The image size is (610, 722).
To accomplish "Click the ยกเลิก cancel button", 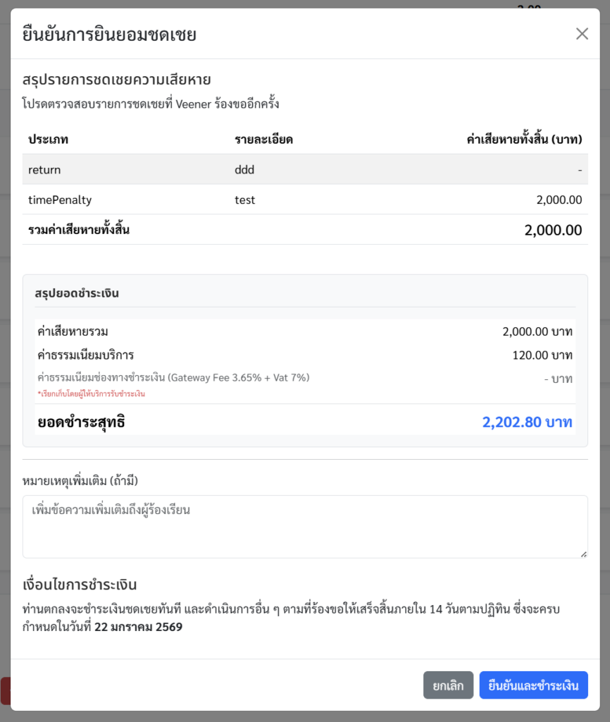I will click(448, 685).
